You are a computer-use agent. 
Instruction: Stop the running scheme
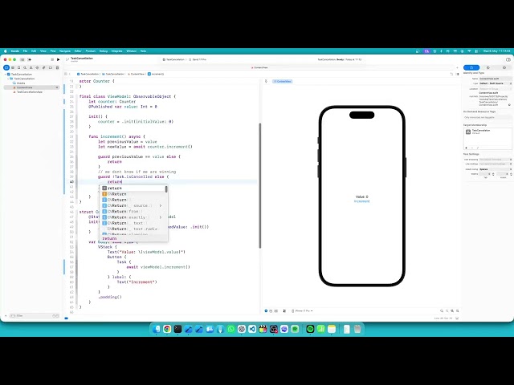52,59
